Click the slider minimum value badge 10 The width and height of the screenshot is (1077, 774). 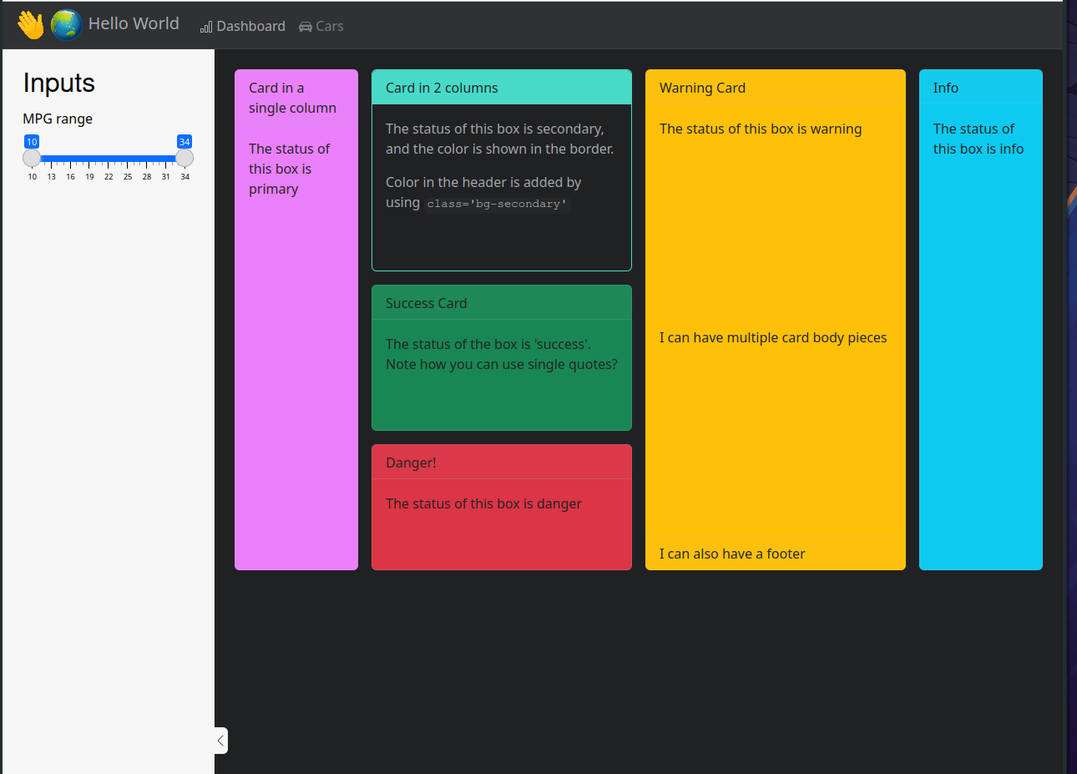tap(32, 142)
